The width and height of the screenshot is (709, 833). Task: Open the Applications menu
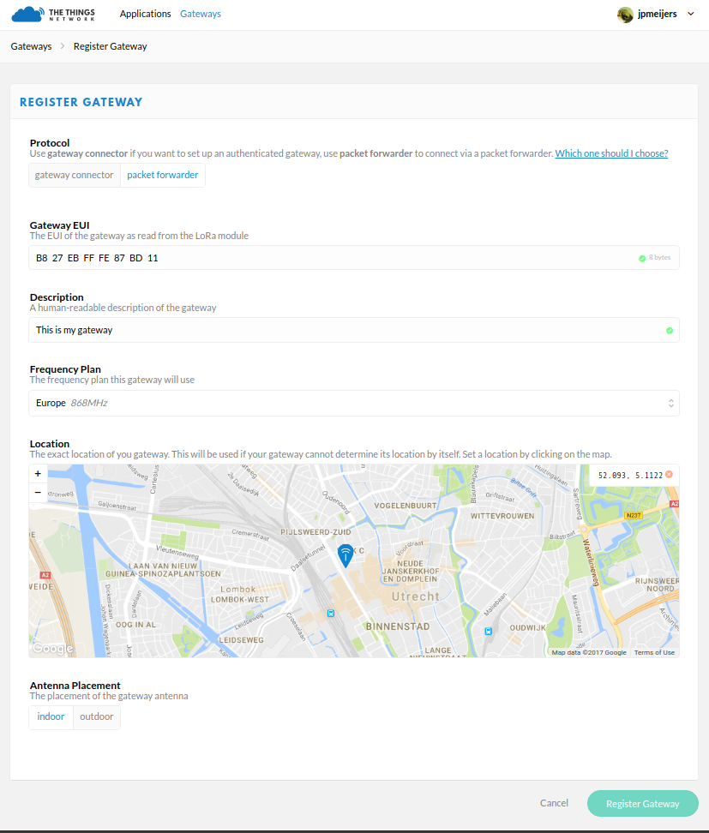145,14
